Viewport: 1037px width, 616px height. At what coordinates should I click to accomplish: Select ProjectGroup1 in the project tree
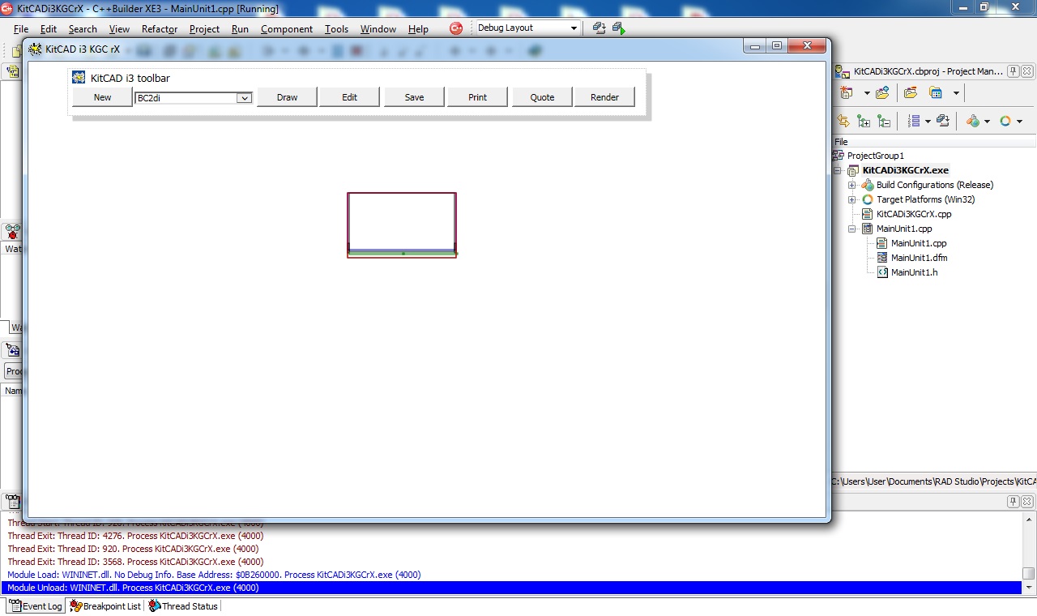pos(875,156)
